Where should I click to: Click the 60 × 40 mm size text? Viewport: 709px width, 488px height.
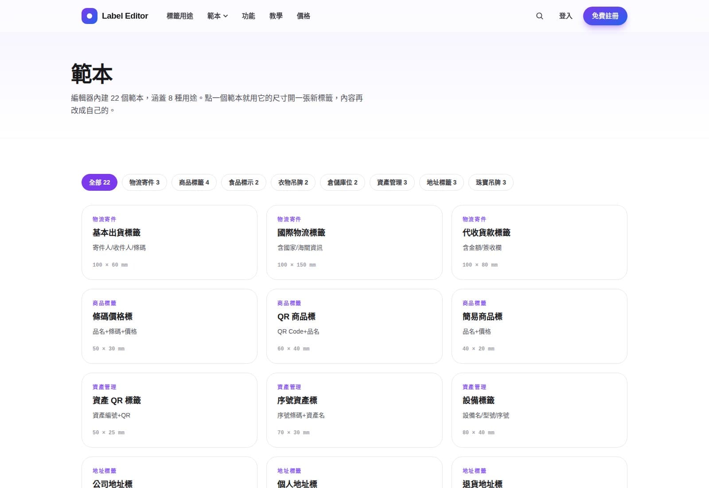(x=293, y=349)
